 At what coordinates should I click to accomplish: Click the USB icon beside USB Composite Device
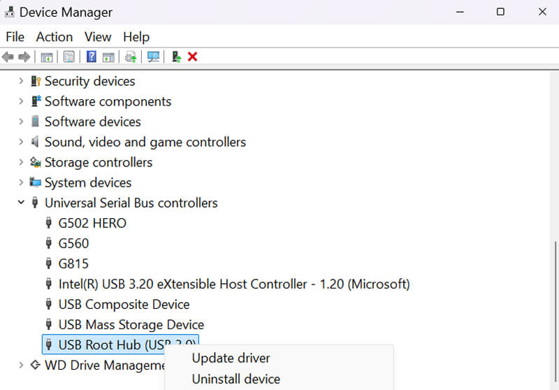49,304
